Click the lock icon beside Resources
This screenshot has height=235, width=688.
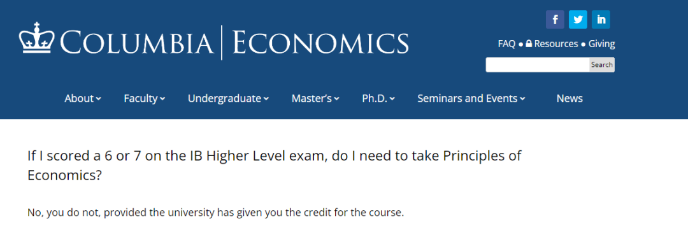(529, 44)
